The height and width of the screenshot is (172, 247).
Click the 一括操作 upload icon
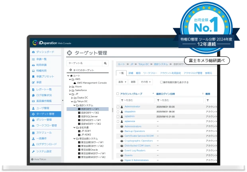click(x=33, y=139)
